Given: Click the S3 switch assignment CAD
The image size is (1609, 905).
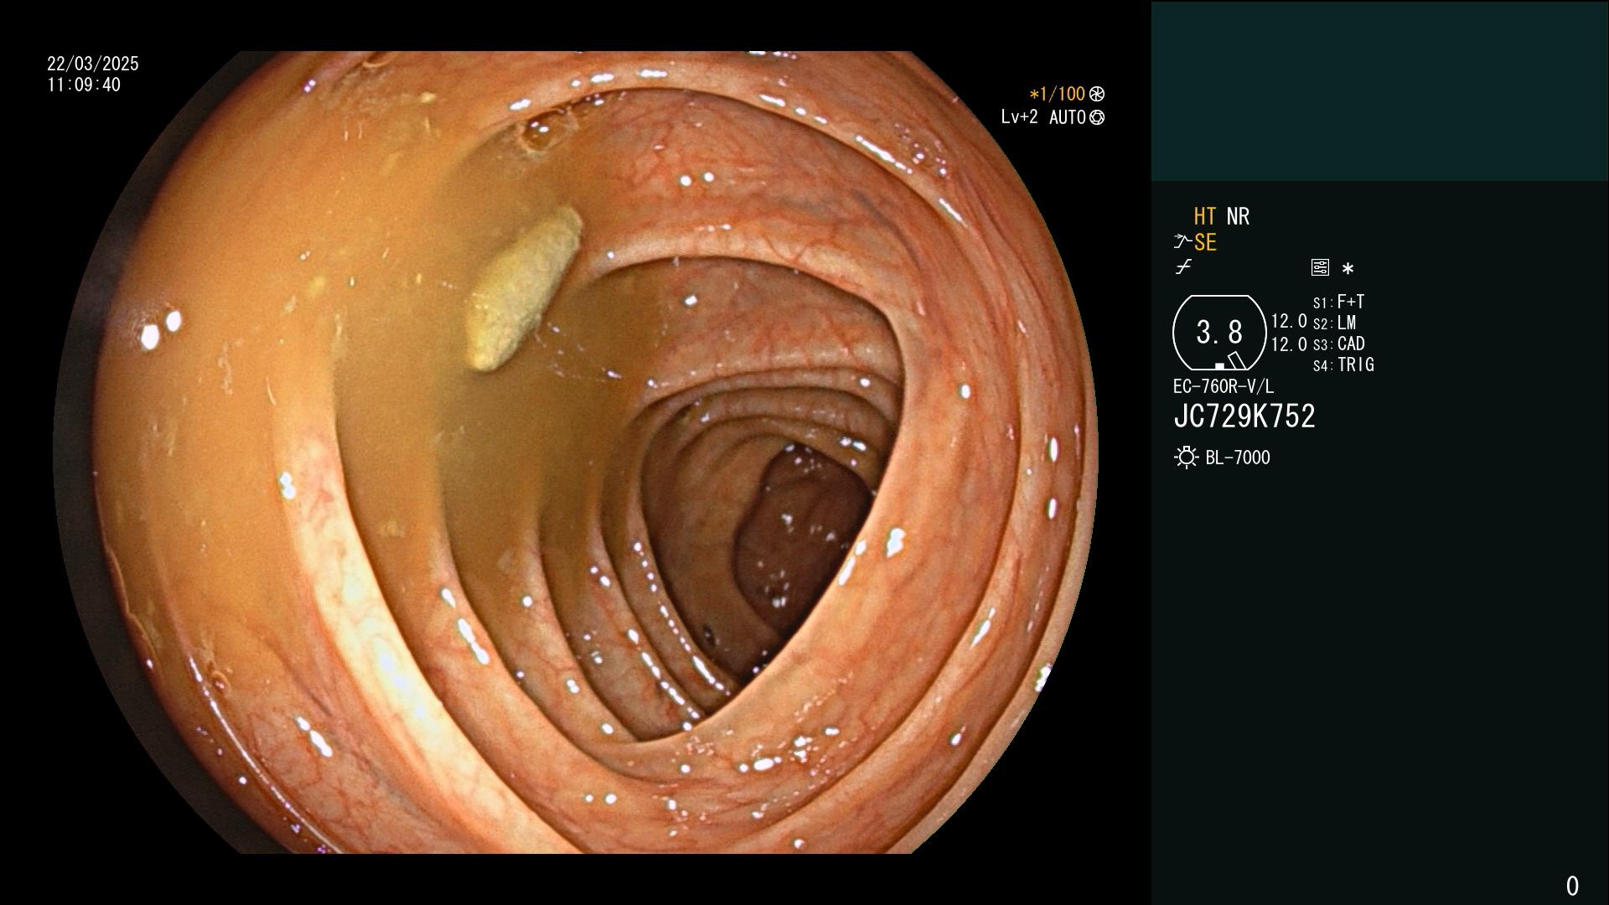Looking at the screenshot, I should pos(1339,344).
